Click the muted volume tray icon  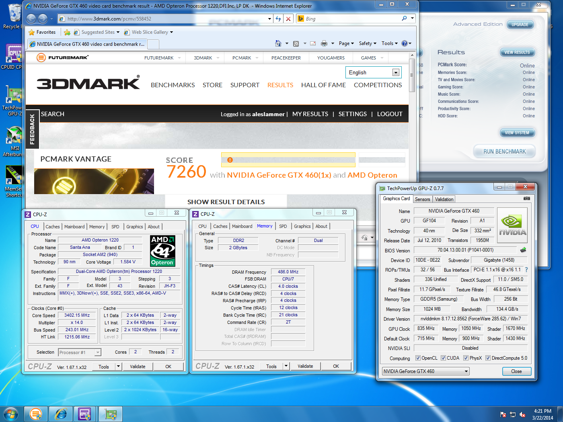coord(522,414)
